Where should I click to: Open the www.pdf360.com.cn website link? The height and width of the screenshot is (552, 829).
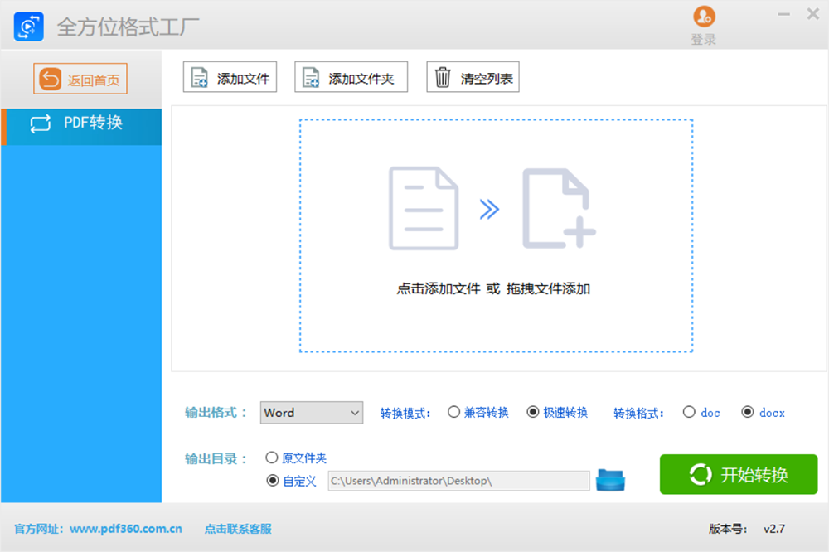pyautogui.click(x=126, y=529)
